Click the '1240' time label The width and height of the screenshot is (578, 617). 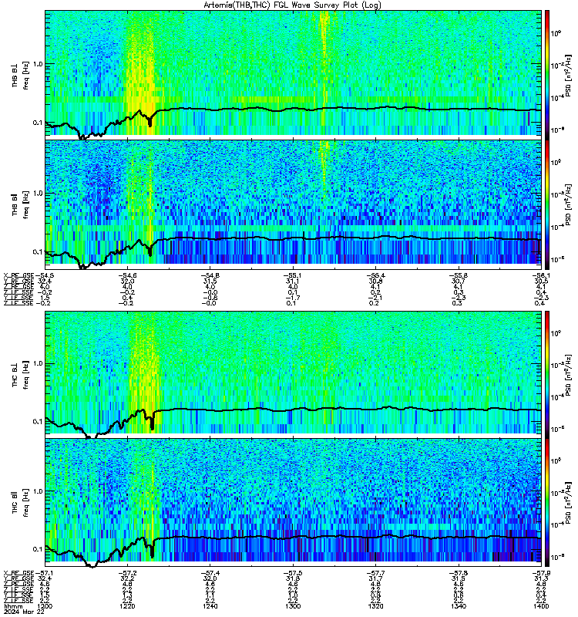(210, 606)
